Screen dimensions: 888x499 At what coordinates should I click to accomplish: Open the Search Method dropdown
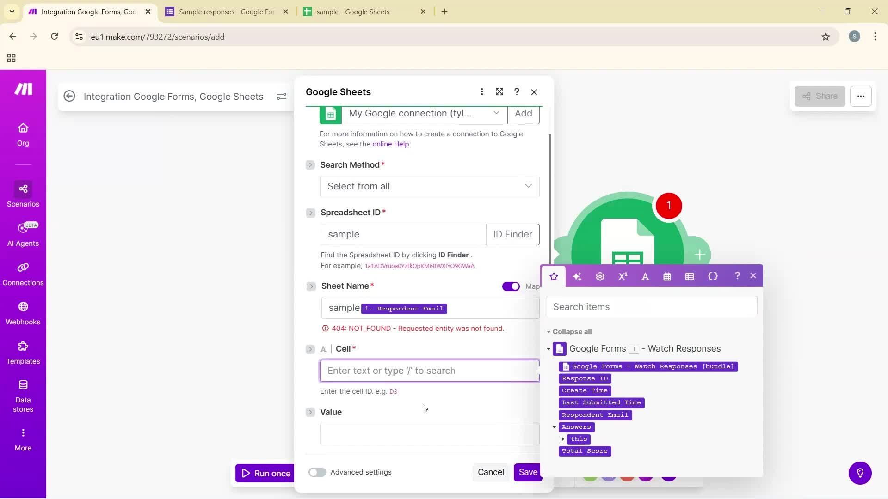(x=429, y=186)
